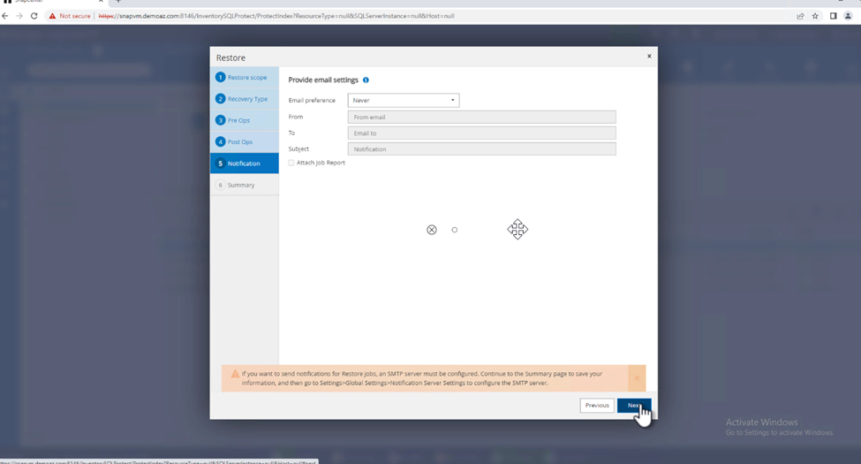861x464 pixels.
Task: Click the Next button
Action: click(x=634, y=405)
